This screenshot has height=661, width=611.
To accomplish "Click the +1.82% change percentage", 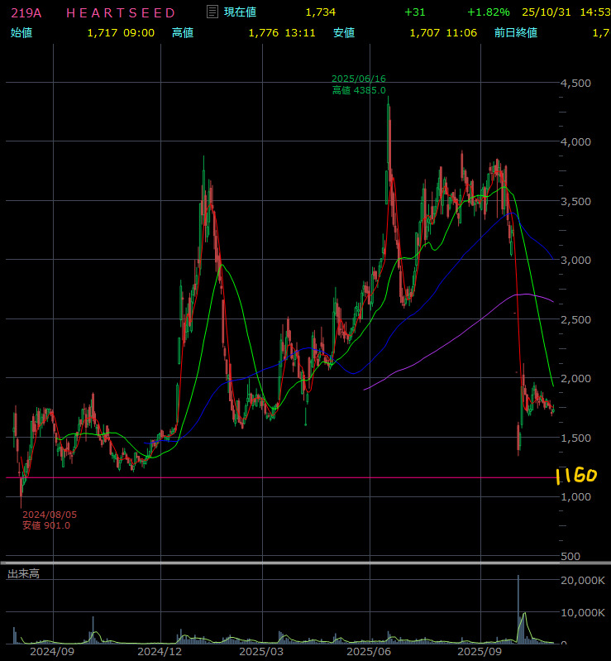I will coord(488,12).
